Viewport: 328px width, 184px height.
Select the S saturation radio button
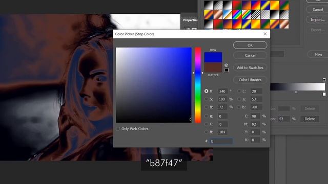point(206,99)
